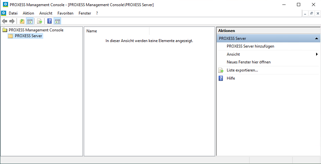The height and width of the screenshot is (164, 321).
Task: Select the PROXESS Server tree node
Action: [x=29, y=36]
